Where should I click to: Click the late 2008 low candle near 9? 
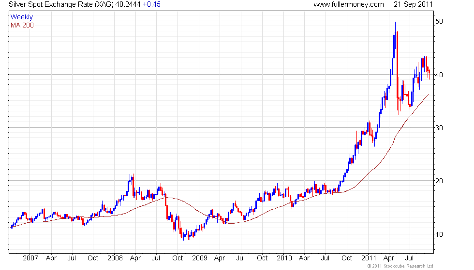tap(185, 237)
